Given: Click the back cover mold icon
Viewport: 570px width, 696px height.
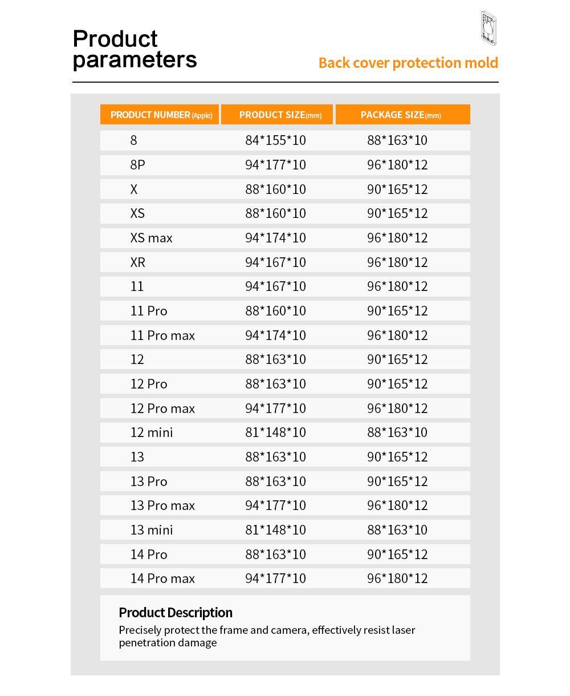Looking at the screenshot, I should [488, 28].
